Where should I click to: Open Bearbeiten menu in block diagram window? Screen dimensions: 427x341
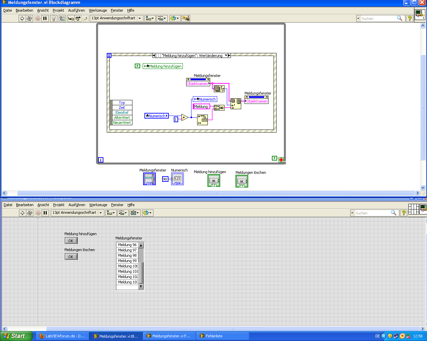(24, 10)
